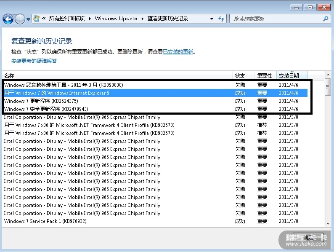Select Windows 7 Service Pack 1 (KB976932)
This screenshot has width=334, height=252.
coord(156,221)
